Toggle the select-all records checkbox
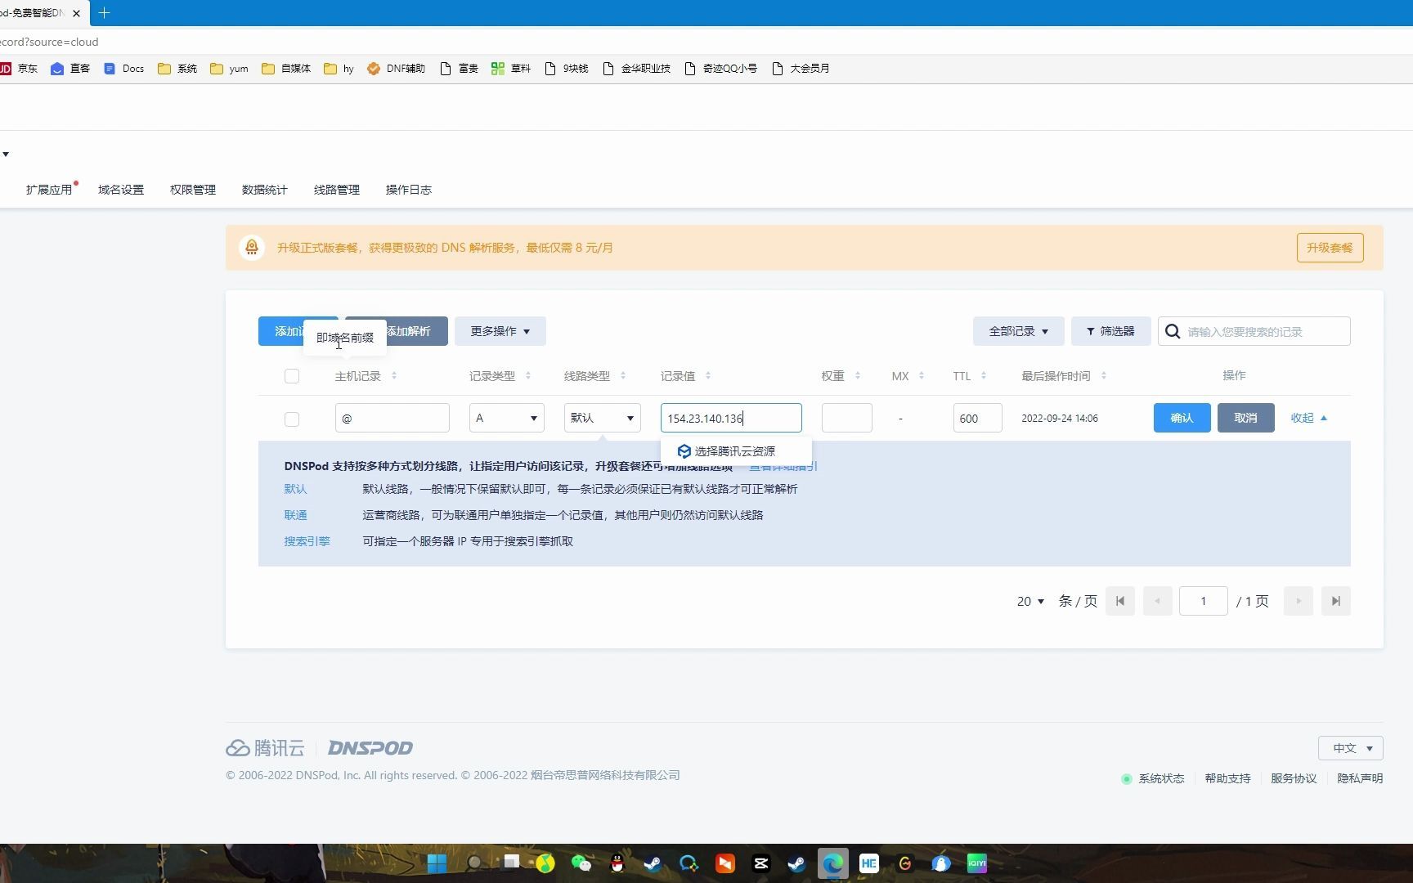 pyautogui.click(x=292, y=376)
